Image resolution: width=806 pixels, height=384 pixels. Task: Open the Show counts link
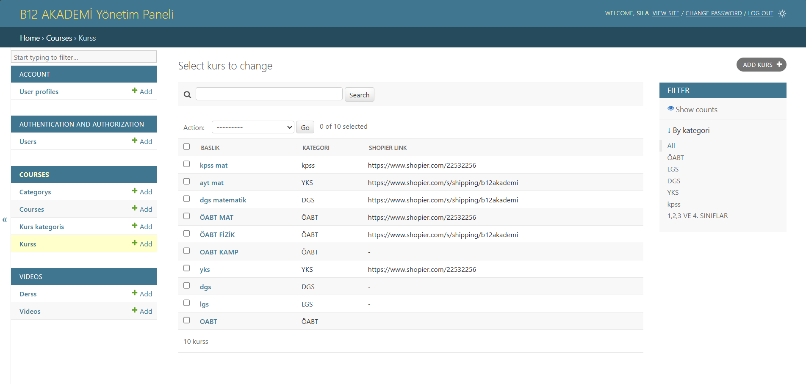point(696,110)
